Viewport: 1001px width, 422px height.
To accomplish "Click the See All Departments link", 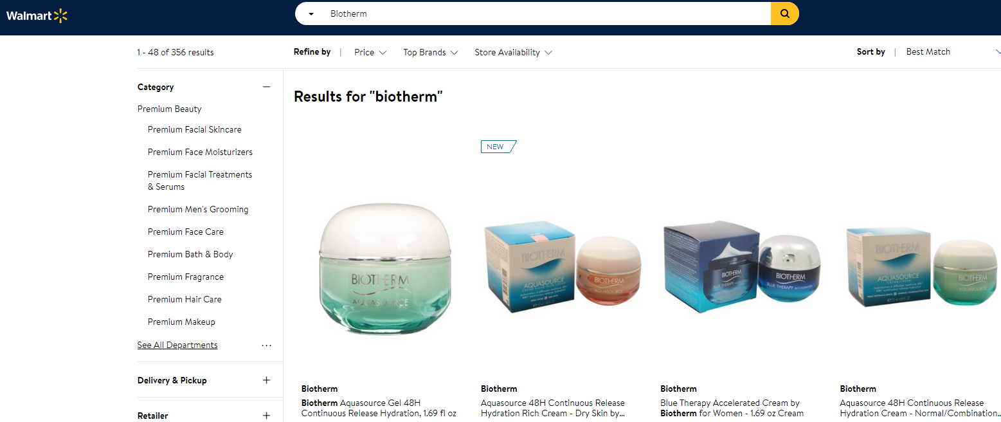I will coord(177,345).
